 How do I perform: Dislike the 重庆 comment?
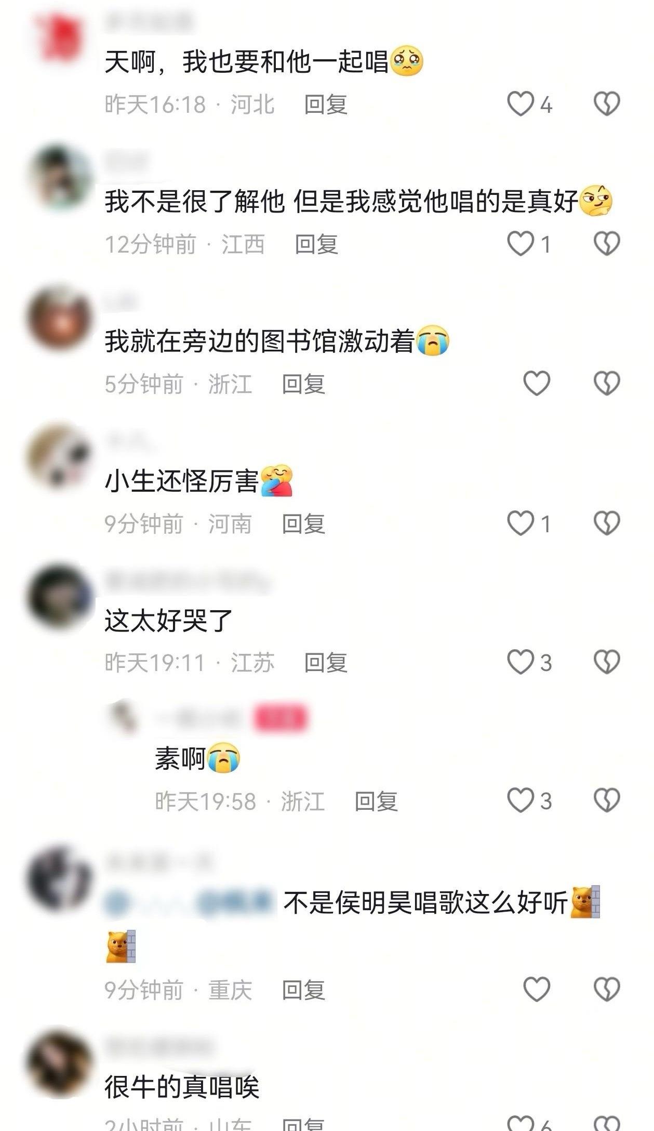pos(607,989)
